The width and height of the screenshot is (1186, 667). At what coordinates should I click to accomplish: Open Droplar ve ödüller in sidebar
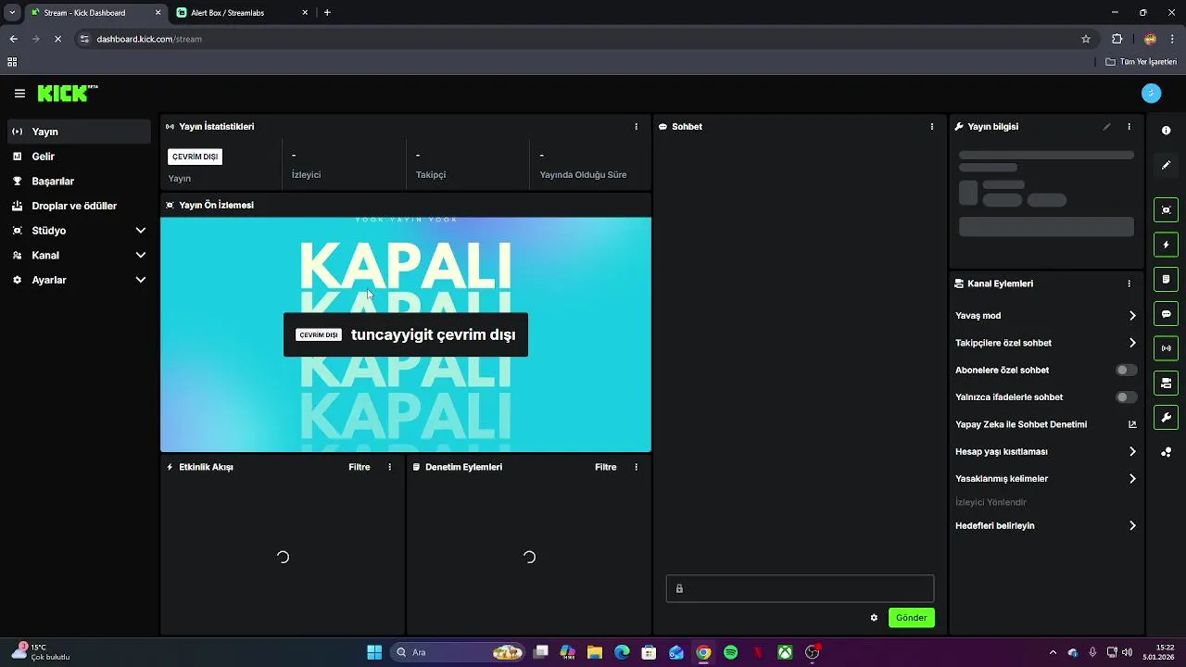pos(79,206)
